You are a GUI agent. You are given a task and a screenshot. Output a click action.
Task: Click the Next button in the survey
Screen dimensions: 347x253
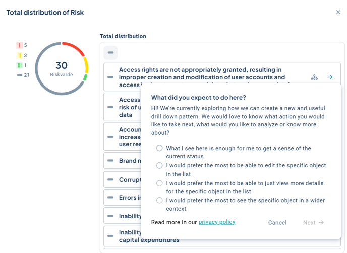[313, 222]
